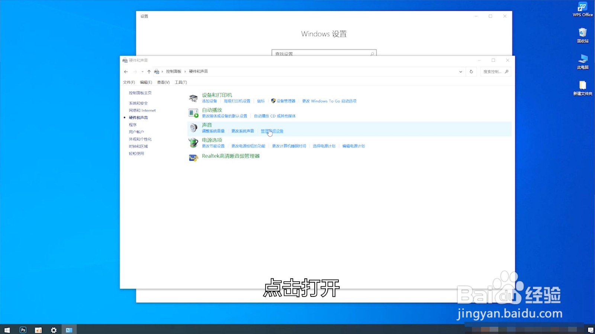Open the Settings gear in taskbar
Screen dimensions: 595x334
click(54, 330)
